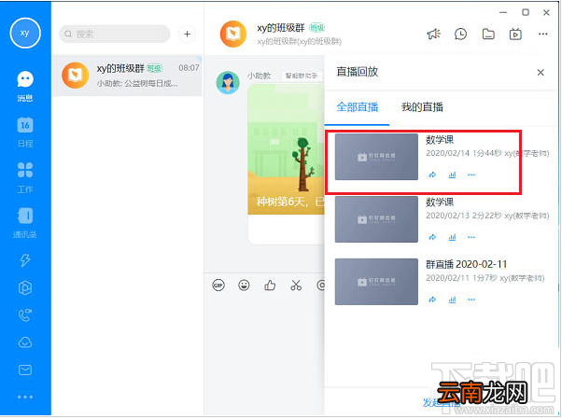Select the xy的班级群 conversation row
Screen dimensions: 562x419
click(x=127, y=76)
